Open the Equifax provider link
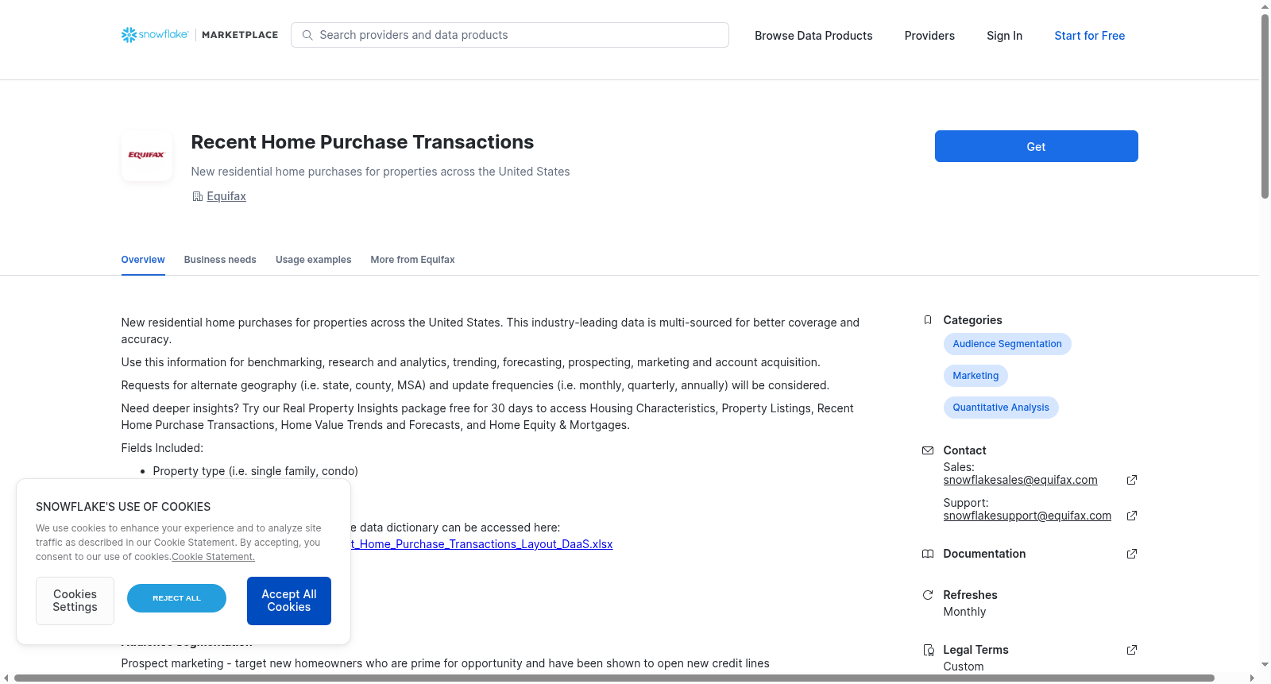Image resolution: width=1271 pixels, height=684 pixels. (226, 196)
